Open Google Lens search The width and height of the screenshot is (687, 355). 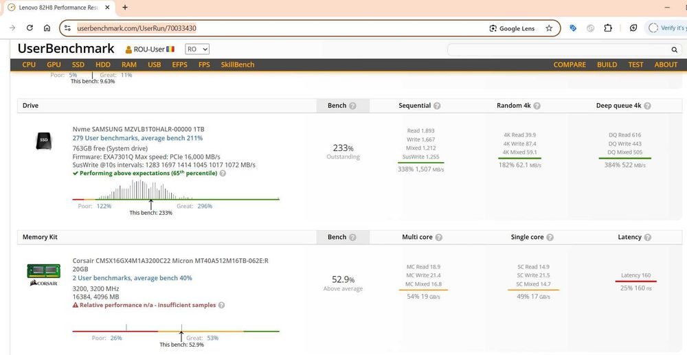point(512,28)
